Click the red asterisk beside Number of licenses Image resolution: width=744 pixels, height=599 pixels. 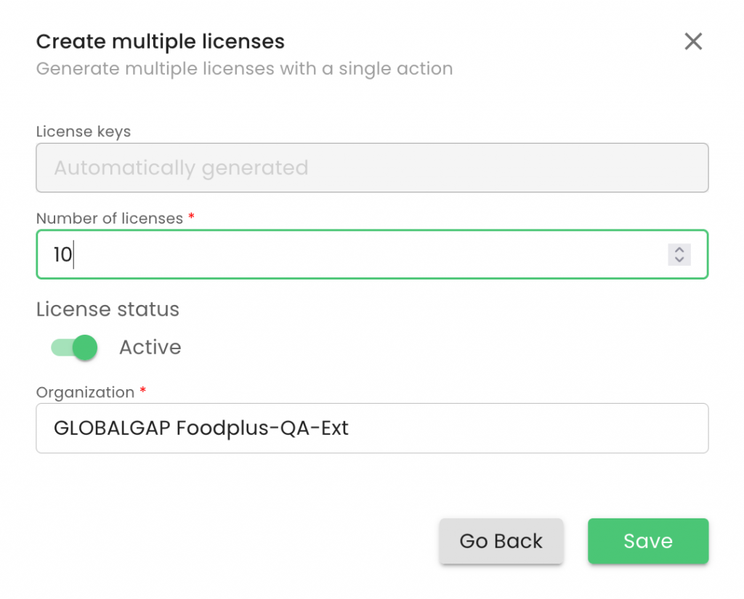(x=191, y=217)
